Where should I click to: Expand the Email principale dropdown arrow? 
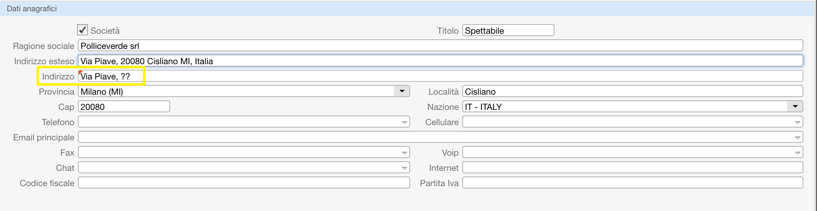pos(797,138)
